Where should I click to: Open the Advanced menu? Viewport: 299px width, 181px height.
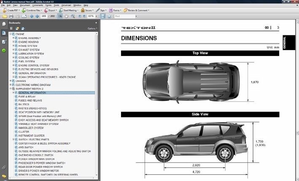[66, 5]
